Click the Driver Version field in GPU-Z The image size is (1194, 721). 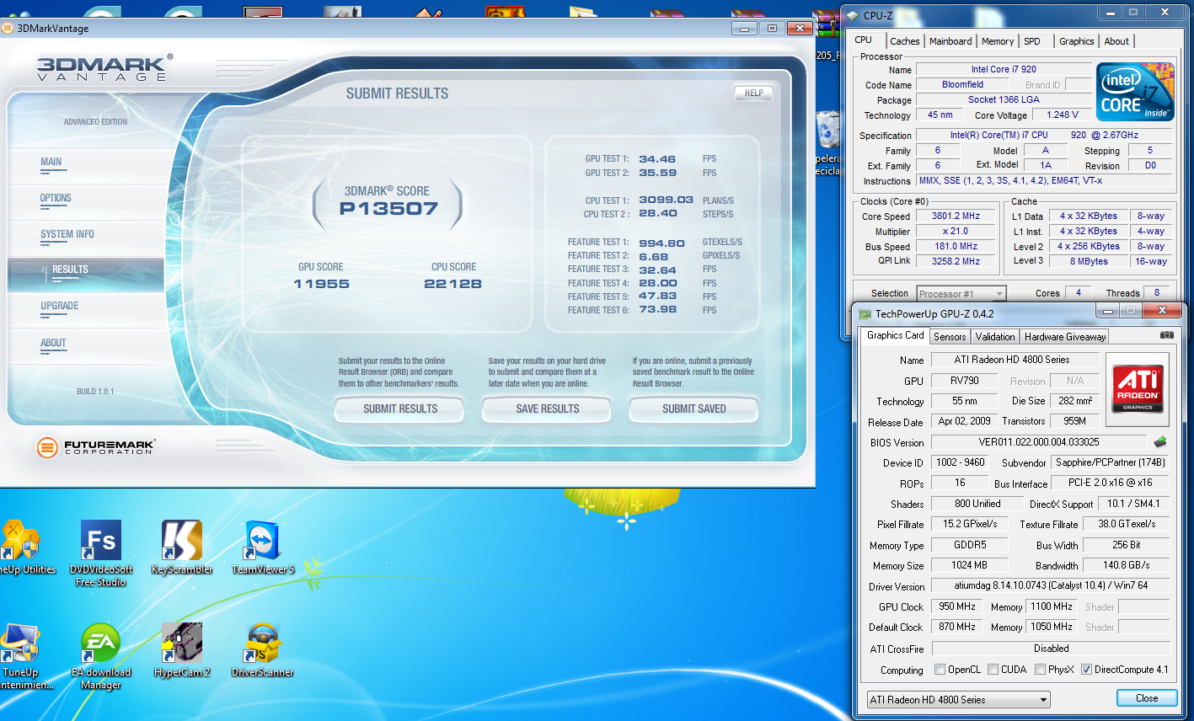coord(1051,585)
